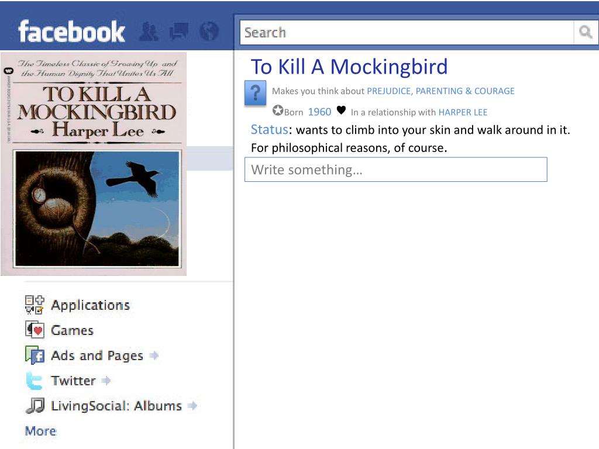Open the messages icon in header
Image resolution: width=599 pixels, height=449 pixels.
pos(179,32)
